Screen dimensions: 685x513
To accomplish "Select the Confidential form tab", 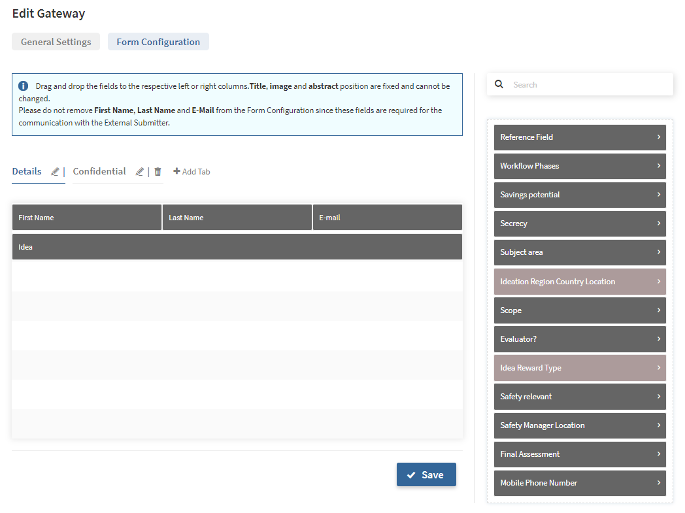I will (x=99, y=171).
